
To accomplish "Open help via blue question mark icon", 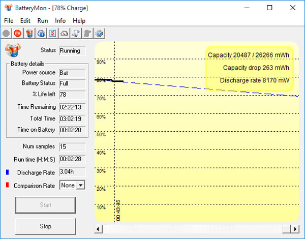I will click(x=99, y=34).
